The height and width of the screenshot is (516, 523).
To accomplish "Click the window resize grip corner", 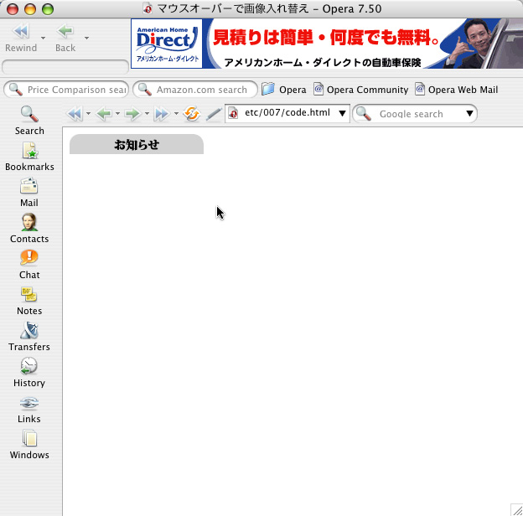I will (x=516, y=509).
